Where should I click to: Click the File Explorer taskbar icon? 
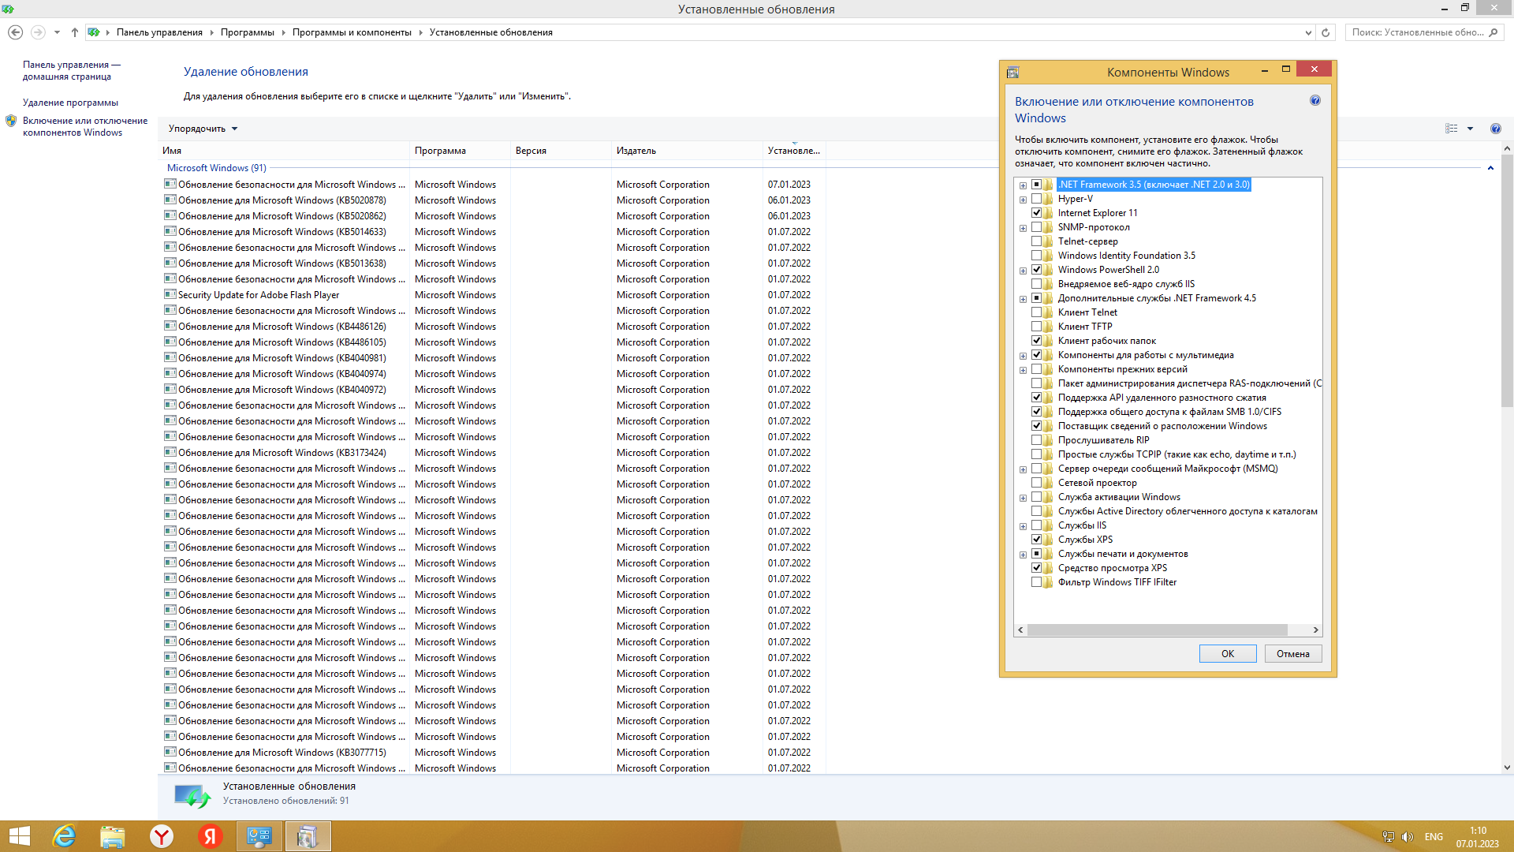tap(113, 836)
